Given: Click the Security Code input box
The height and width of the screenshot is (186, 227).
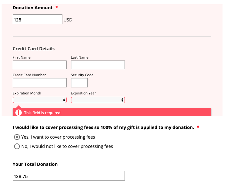Looking at the screenshot, I should 79,83.
